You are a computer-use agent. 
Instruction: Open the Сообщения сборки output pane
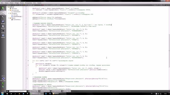tap(33, 91)
